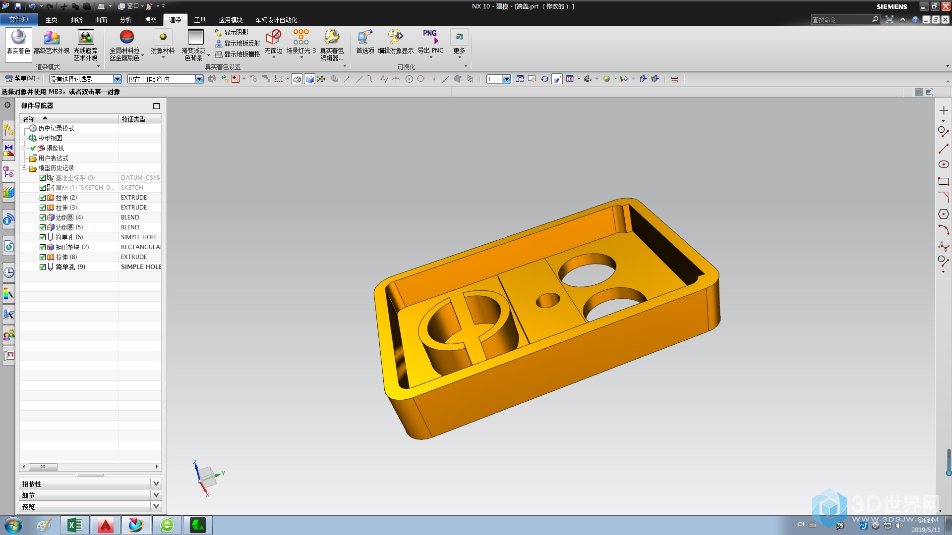Screen dimensions: 952x535
Task: Open 首选项 in the visualization group
Action: point(365,43)
